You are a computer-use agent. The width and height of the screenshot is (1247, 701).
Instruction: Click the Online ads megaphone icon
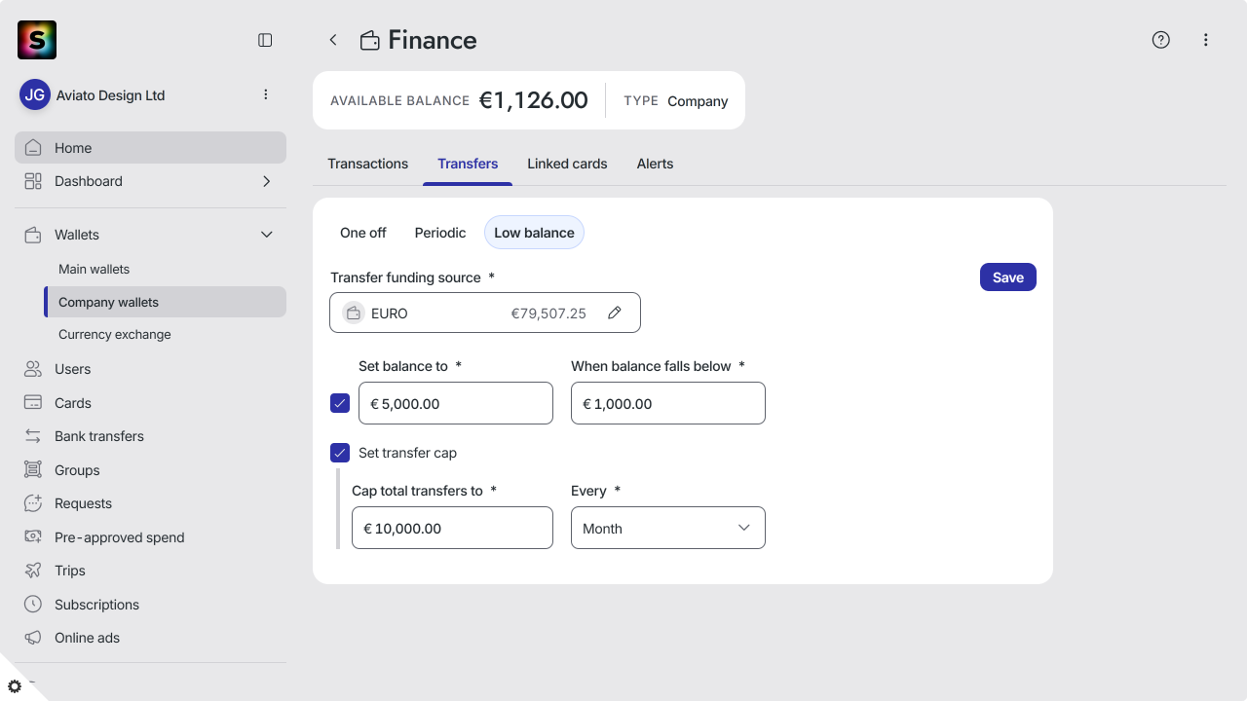[33, 638]
